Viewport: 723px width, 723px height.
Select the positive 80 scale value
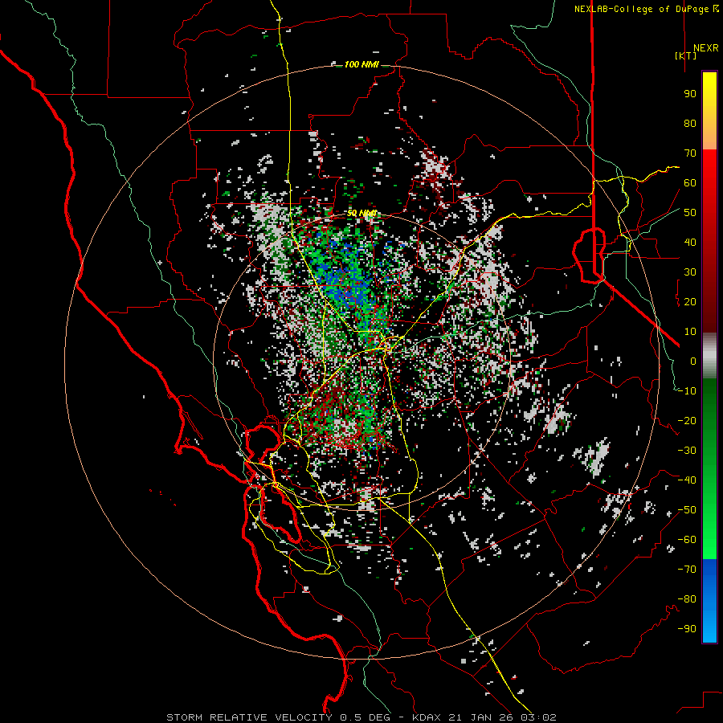pyautogui.click(x=690, y=124)
